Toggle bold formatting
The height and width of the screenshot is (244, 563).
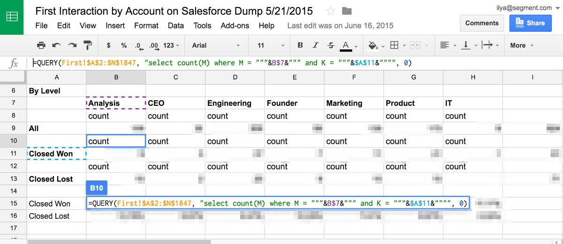point(300,45)
